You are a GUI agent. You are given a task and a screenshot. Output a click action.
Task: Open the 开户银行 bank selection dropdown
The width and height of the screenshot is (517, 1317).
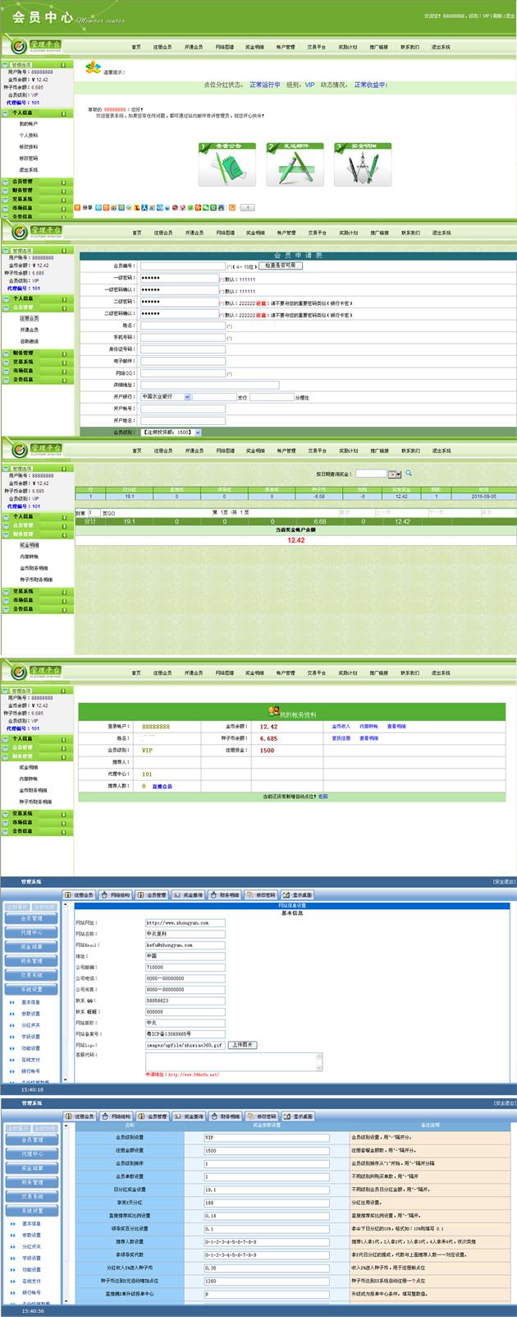(165, 397)
